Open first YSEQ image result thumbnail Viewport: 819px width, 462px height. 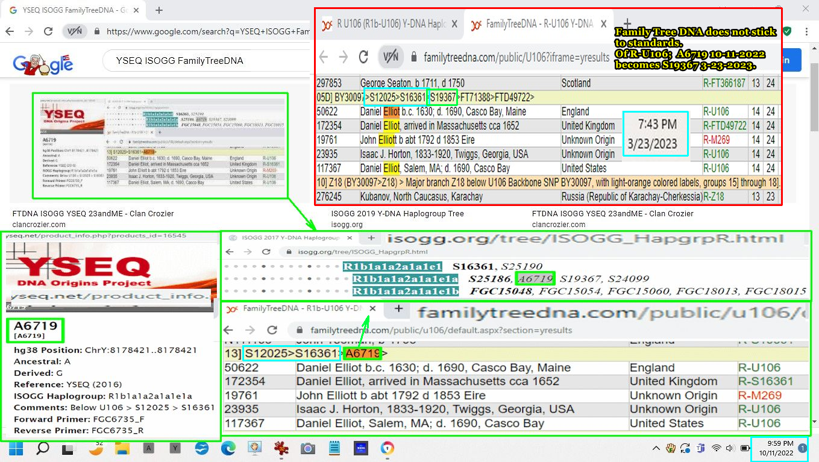click(x=160, y=145)
